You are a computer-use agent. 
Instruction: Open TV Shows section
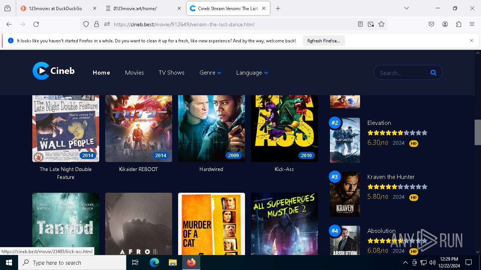pyautogui.click(x=171, y=73)
